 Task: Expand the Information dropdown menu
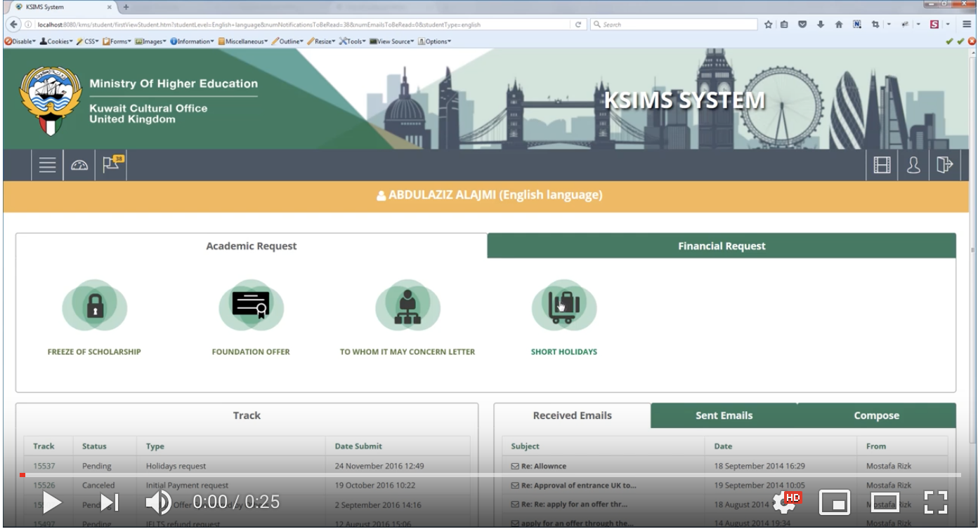pos(192,41)
